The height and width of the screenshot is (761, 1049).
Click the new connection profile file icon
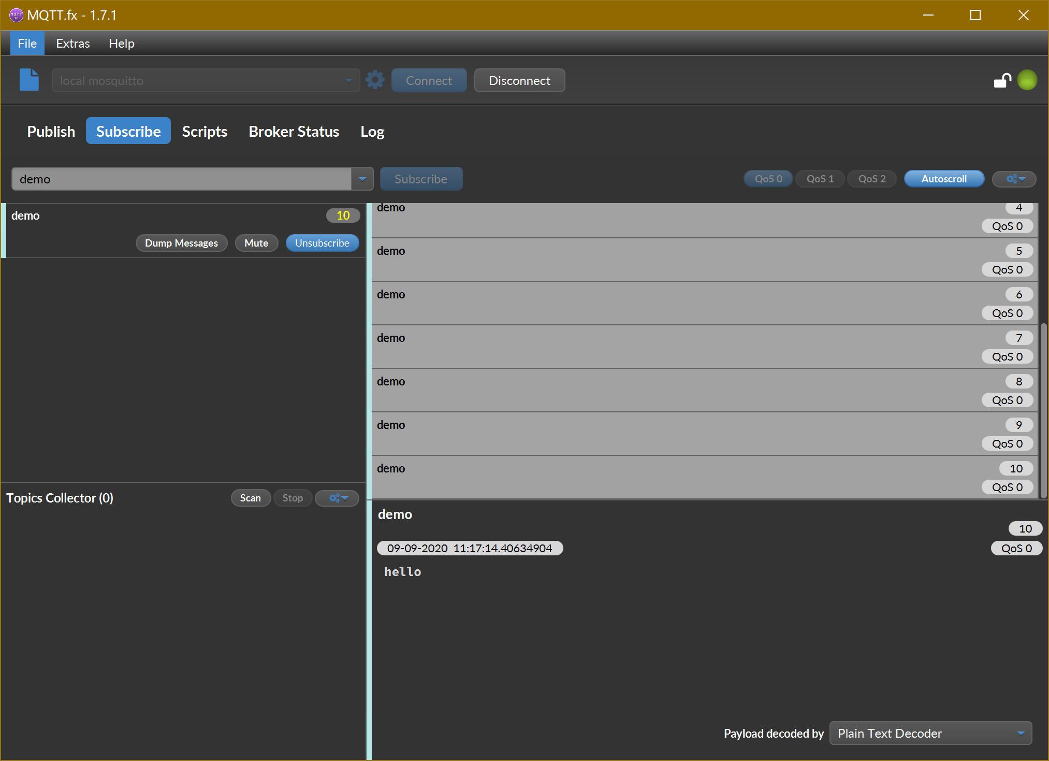pyautogui.click(x=29, y=80)
